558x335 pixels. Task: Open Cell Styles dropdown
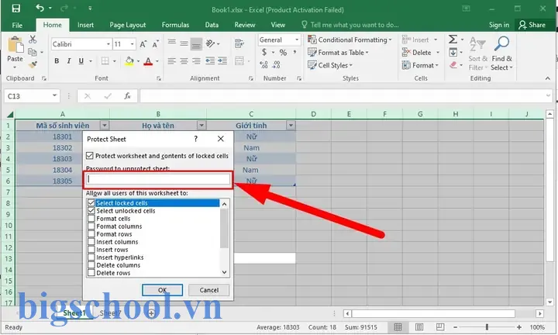coord(330,65)
